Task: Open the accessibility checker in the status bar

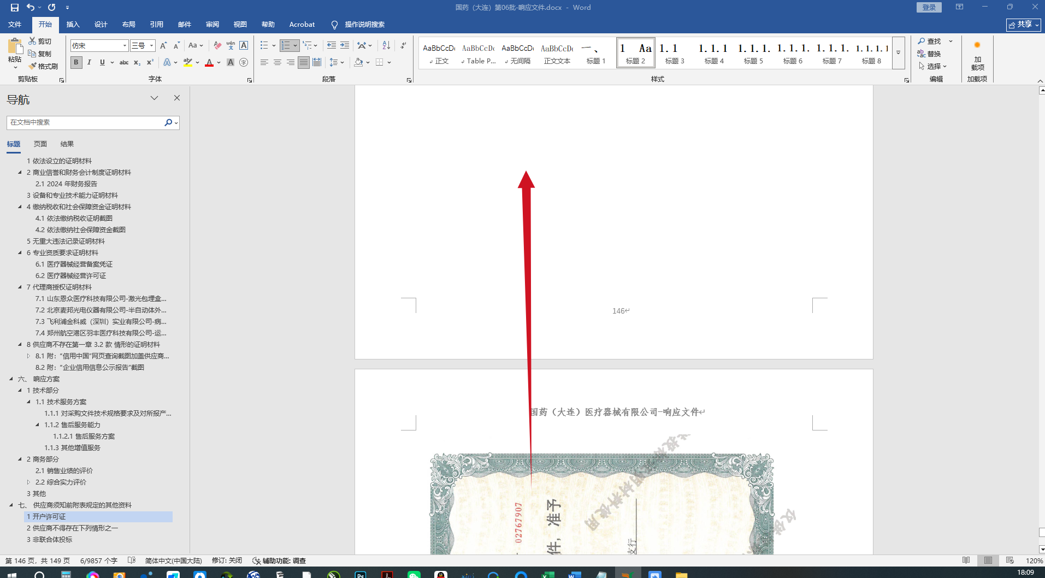Action: [x=279, y=561]
